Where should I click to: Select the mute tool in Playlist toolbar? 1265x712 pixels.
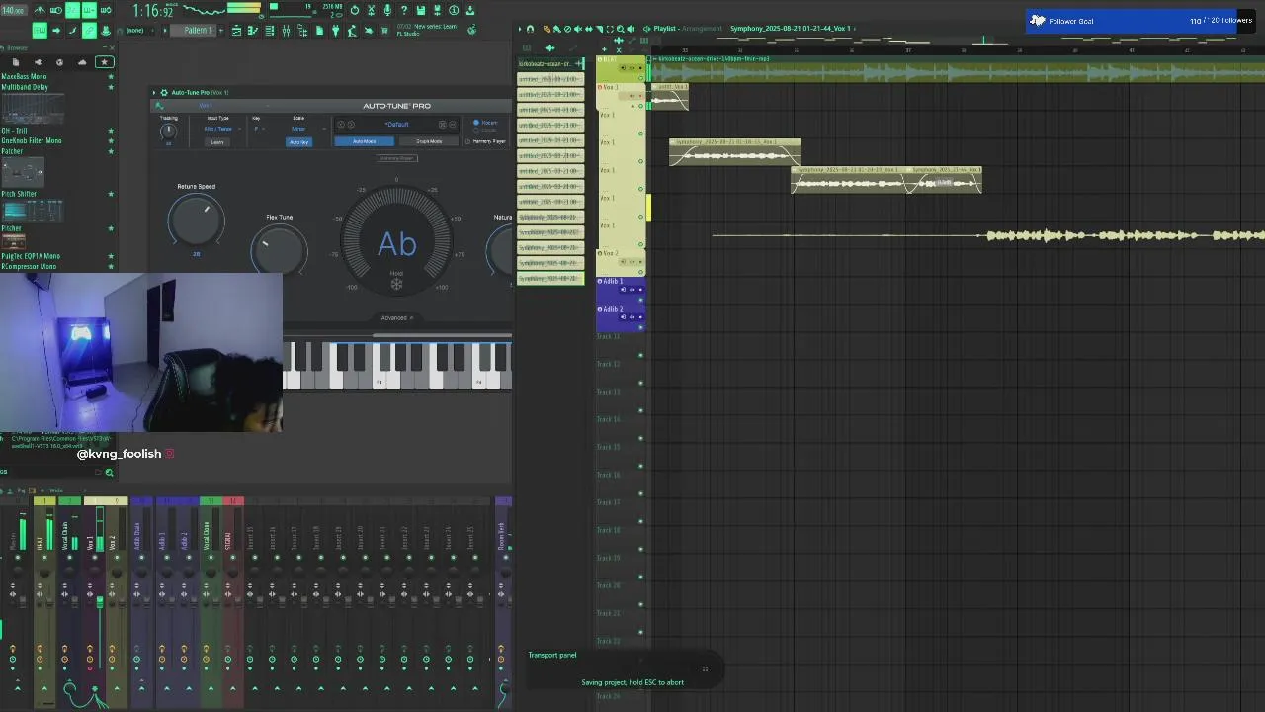(578, 29)
